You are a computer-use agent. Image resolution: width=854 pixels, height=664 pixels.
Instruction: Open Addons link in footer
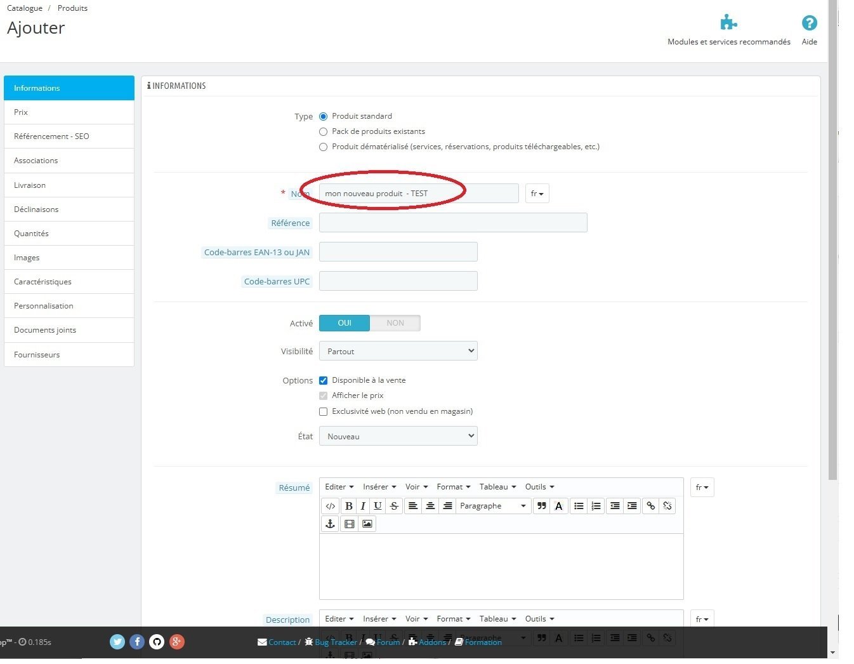tap(428, 642)
